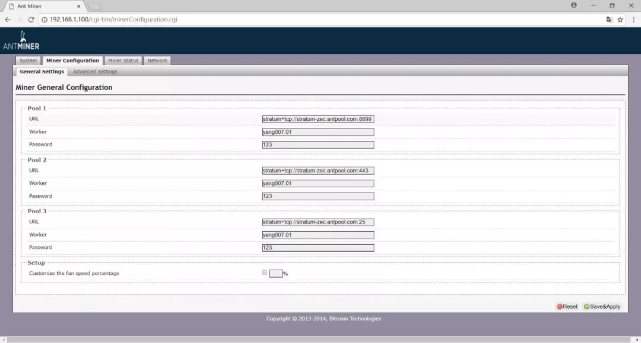Bookmark page with star icon
The width and height of the screenshot is (641, 343).
pos(620,20)
